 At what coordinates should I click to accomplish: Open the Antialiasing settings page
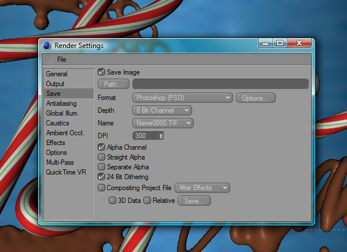click(x=61, y=103)
